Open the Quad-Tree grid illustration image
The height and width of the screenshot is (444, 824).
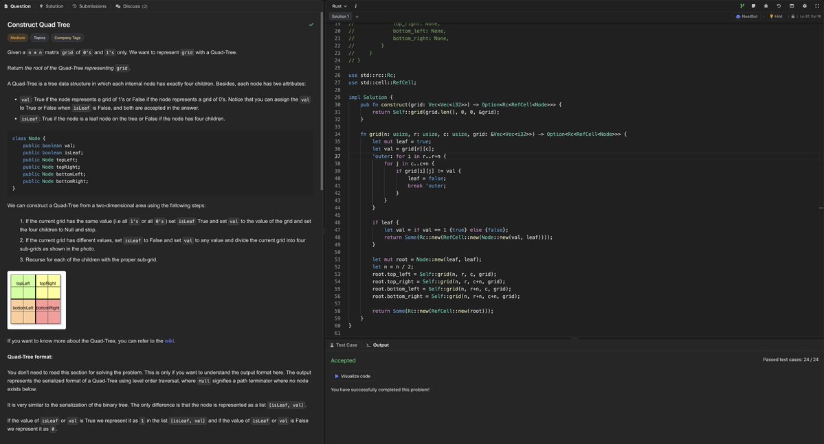click(36, 300)
